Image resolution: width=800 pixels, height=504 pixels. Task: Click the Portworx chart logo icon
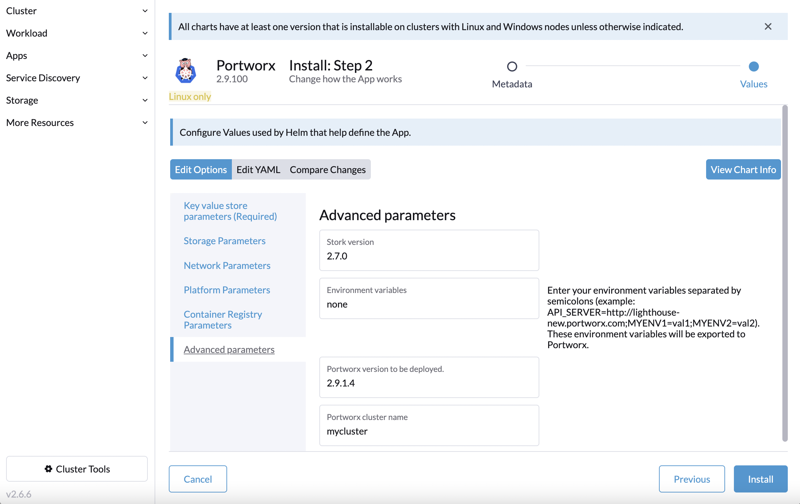click(x=185, y=70)
